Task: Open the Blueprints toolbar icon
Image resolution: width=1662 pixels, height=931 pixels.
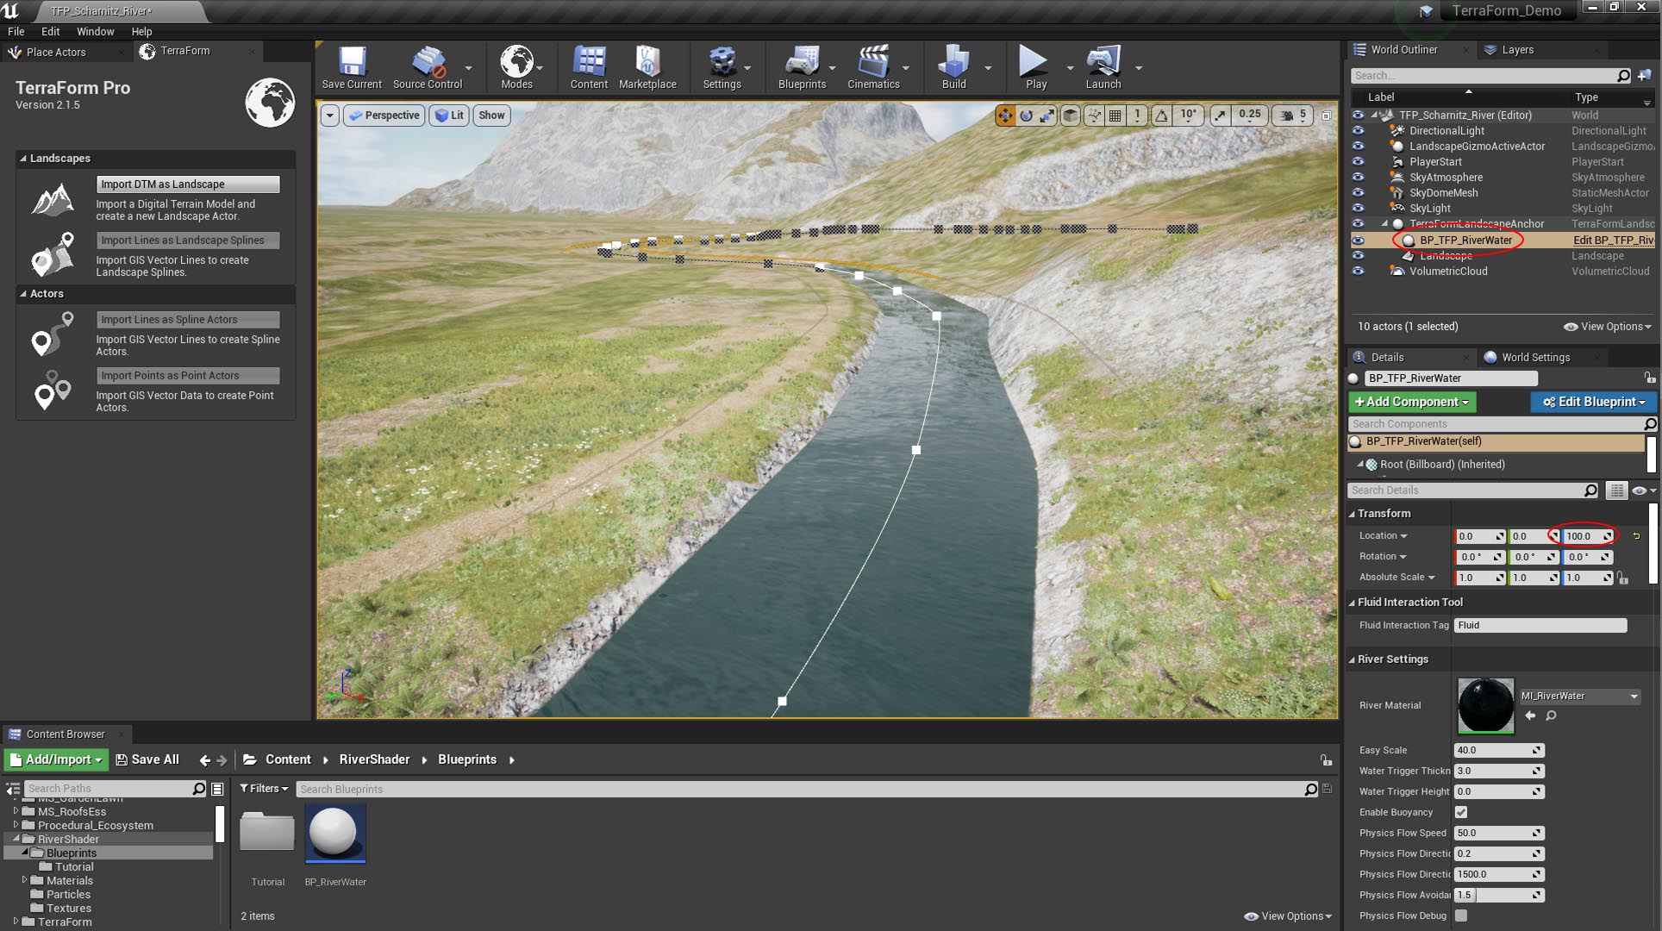Action: pyautogui.click(x=802, y=62)
